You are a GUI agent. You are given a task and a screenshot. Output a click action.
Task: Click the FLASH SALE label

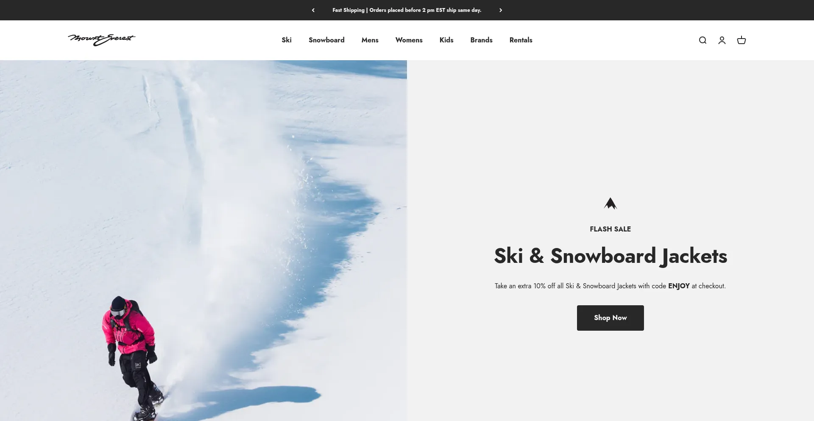click(610, 229)
